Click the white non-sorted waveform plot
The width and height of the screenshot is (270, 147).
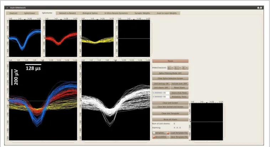116,101
